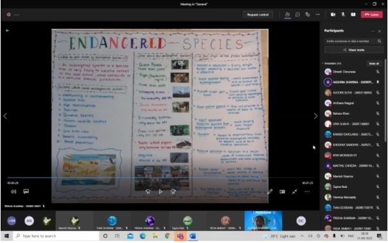
Task: Toggle the microphone mute in meeting toolbar
Action: pos(343,15)
